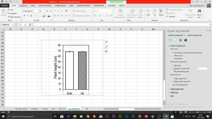Screen dimensions: 212x119
Task: Select the 'Metin ekseni' radio button
Action: pos(173,56)
